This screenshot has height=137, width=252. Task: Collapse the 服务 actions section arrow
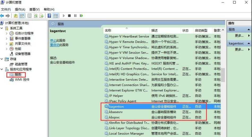pos(249,29)
